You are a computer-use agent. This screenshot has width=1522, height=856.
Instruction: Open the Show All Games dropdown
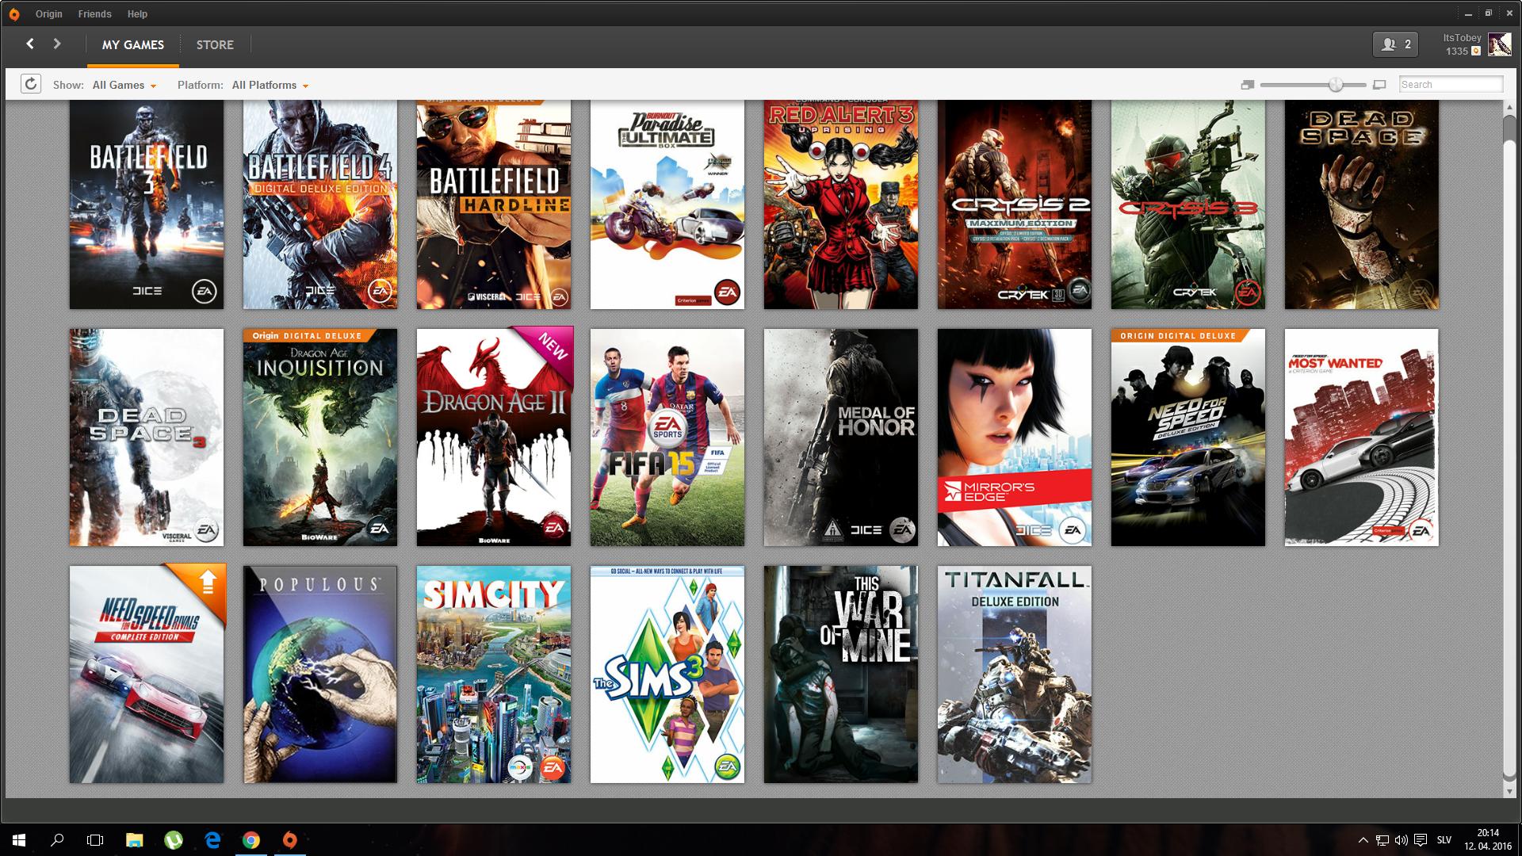[124, 85]
